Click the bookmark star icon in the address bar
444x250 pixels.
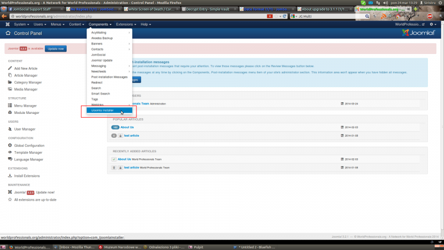click(276, 17)
